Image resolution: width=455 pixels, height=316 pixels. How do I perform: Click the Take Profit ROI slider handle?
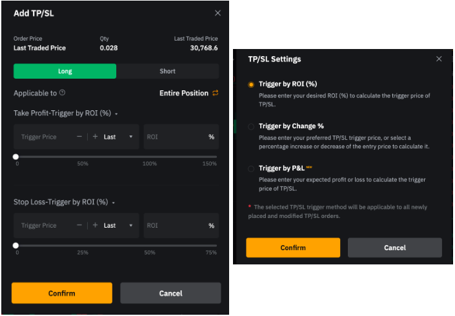[x=16, y=157]
